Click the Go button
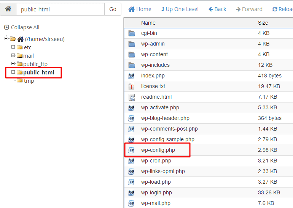Viewport: 293px width, 208px height. 113,9
